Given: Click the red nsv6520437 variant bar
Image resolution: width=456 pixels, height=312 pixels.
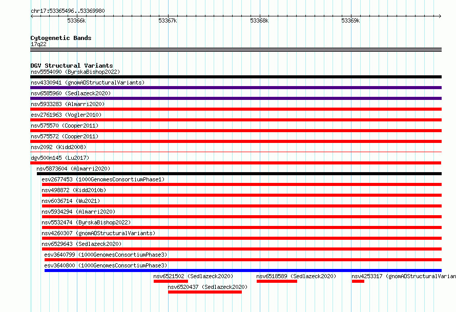Looking at the screenshot, I should point(205,292).
